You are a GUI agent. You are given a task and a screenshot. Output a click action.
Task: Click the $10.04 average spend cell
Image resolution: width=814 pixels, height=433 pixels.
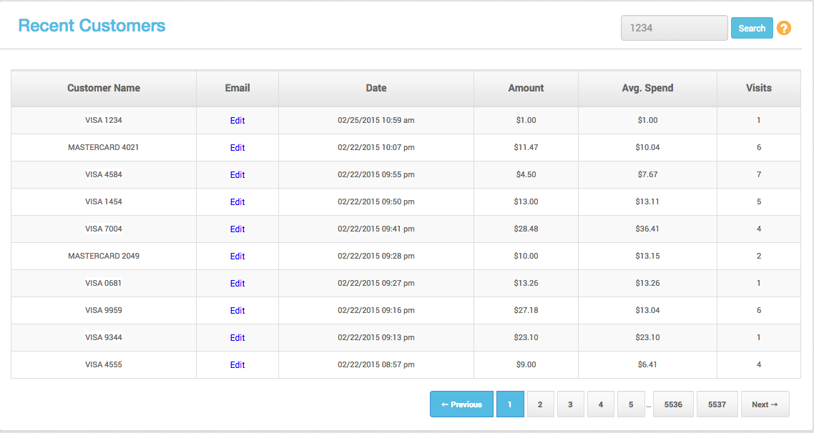(x=647, y=147)
